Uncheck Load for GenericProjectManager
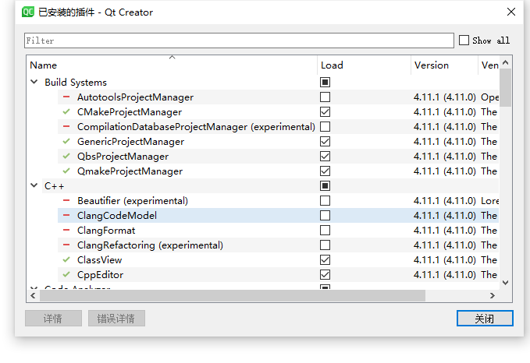This screenshot has height=363, width=530. tap(325, 141)
